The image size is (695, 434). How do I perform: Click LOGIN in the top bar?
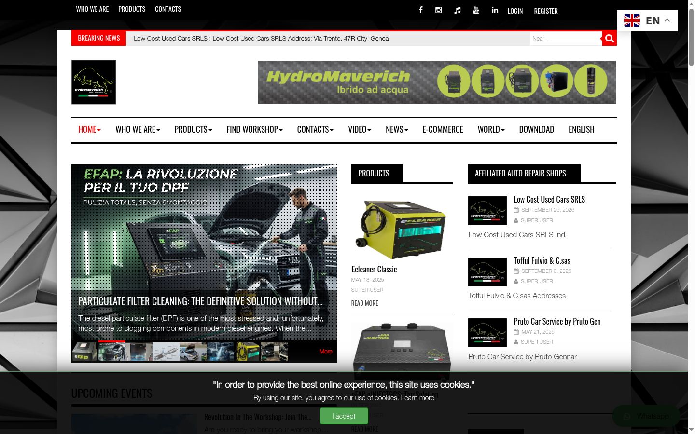pyautogui.click(x=515, y=11)
